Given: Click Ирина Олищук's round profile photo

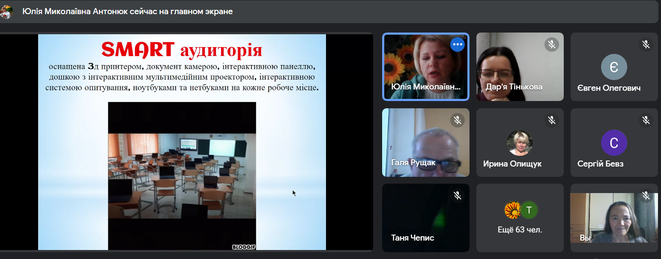Looking at the screenshot, I should pos(520,143).
